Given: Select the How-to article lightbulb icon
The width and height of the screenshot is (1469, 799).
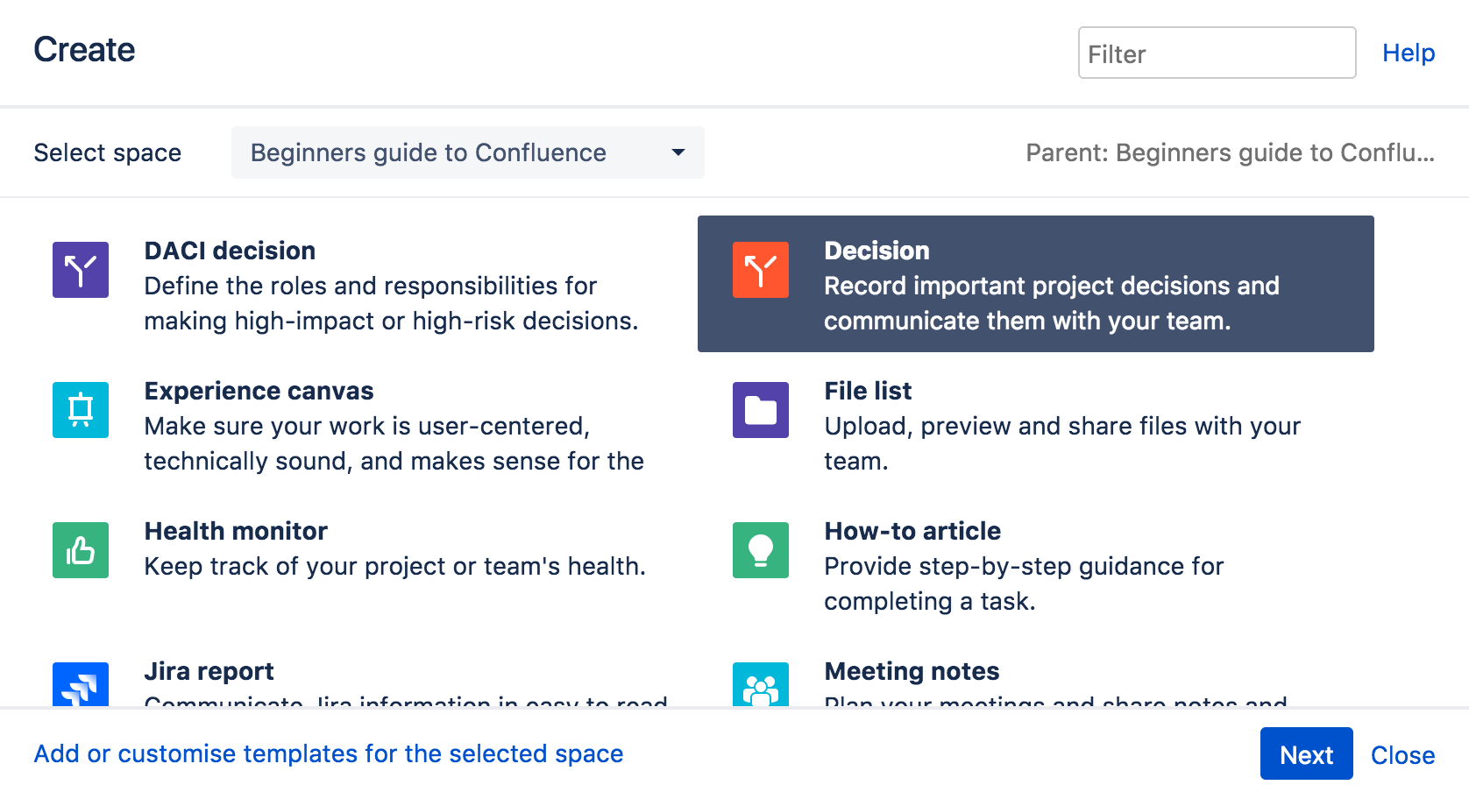Looking at the screenshot, I should 760,550.
